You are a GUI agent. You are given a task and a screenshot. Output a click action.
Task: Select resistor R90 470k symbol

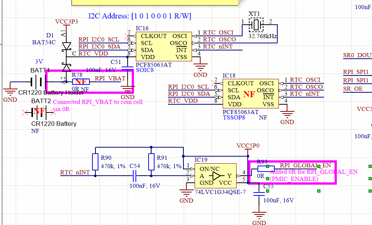click(x=95, y=161)
